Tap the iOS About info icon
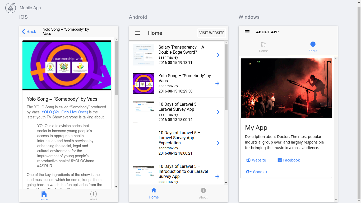 pyautogui.click(x=94, y=194)
